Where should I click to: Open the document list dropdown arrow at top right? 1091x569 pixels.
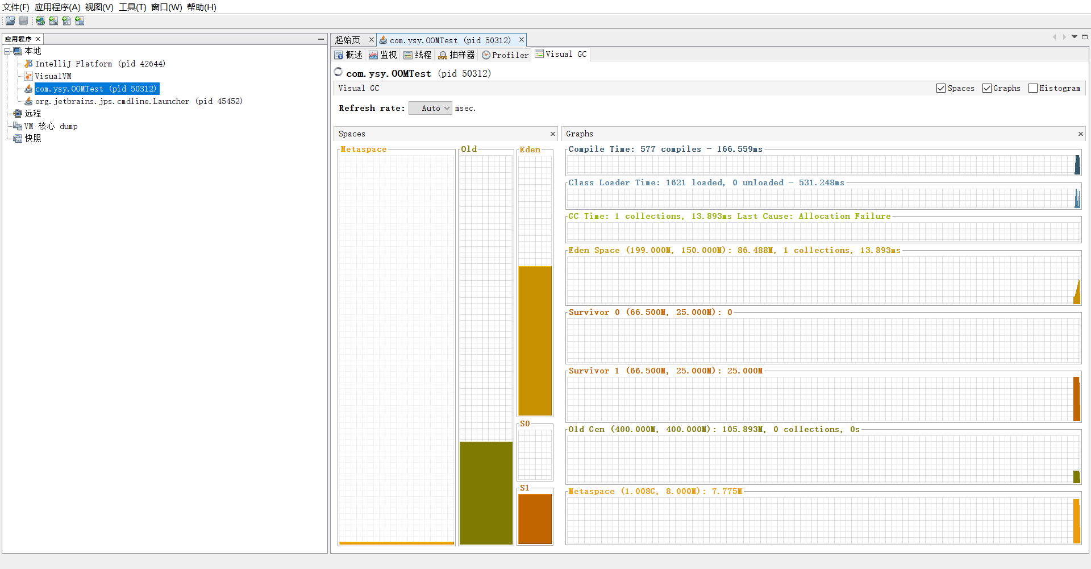[x=1075, y=37]
